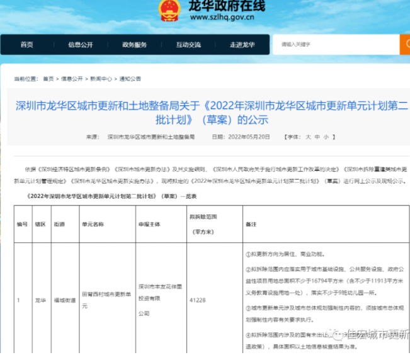Set font size to 中
Viewport: 410px width, 355px height.
point(318,136)
